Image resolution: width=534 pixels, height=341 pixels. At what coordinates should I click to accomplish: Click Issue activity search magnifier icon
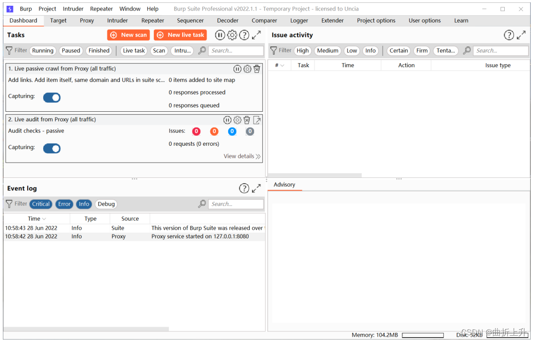click(467, 50)
